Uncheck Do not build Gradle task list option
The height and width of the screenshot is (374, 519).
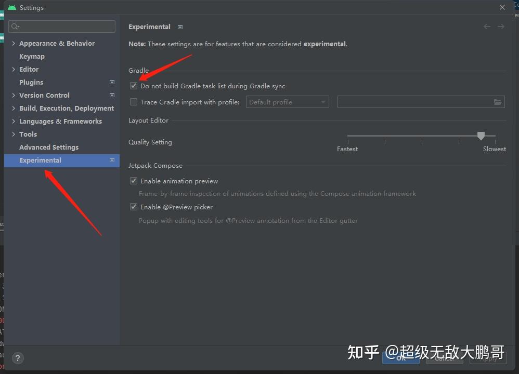pyautogui.click(x=134, y=85)
